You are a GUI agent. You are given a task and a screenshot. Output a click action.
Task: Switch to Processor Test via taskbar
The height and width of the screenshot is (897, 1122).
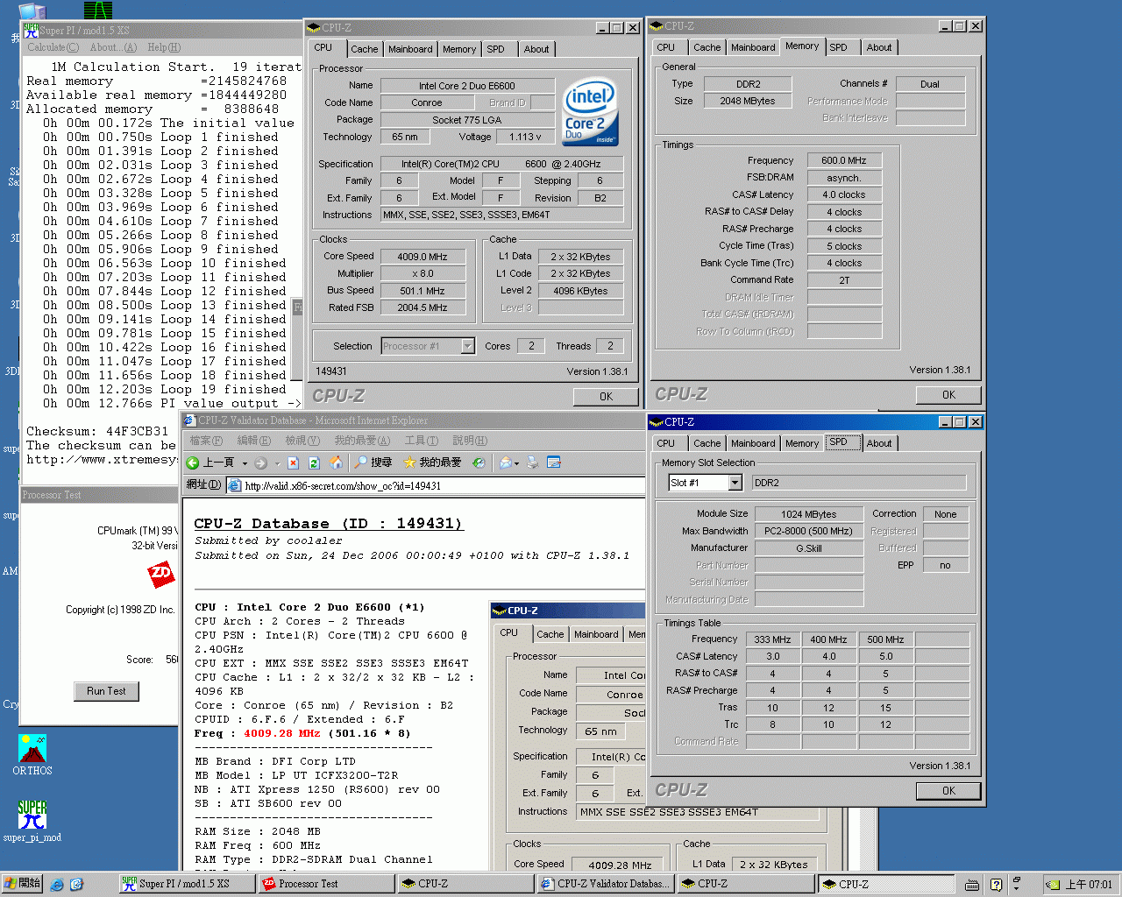coord(327,884)
